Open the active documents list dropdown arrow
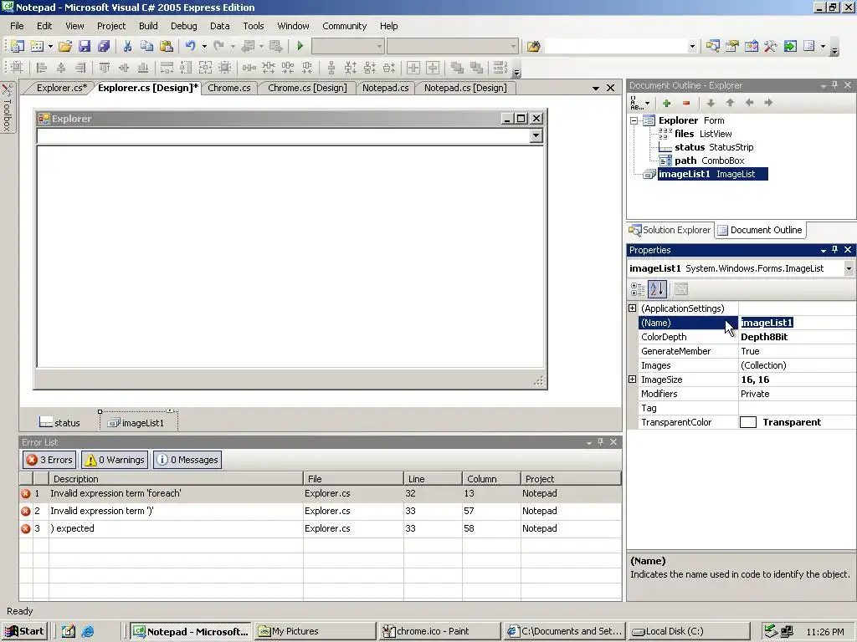 (596, 88)
